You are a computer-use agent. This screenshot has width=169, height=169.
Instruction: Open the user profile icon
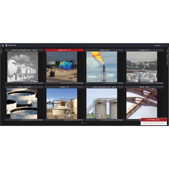coord(163,45)
